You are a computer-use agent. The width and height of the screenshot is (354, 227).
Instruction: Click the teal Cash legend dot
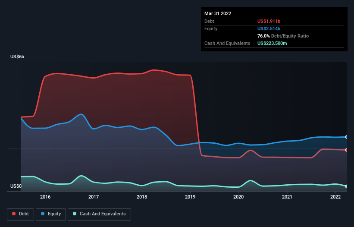75,214
